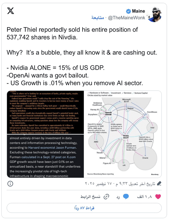Click the رد reply label

(118, 196)
